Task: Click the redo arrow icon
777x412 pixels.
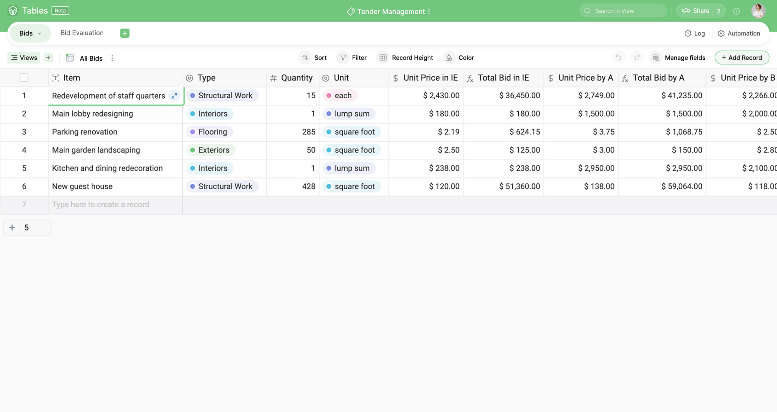Action: coord(637,57)
